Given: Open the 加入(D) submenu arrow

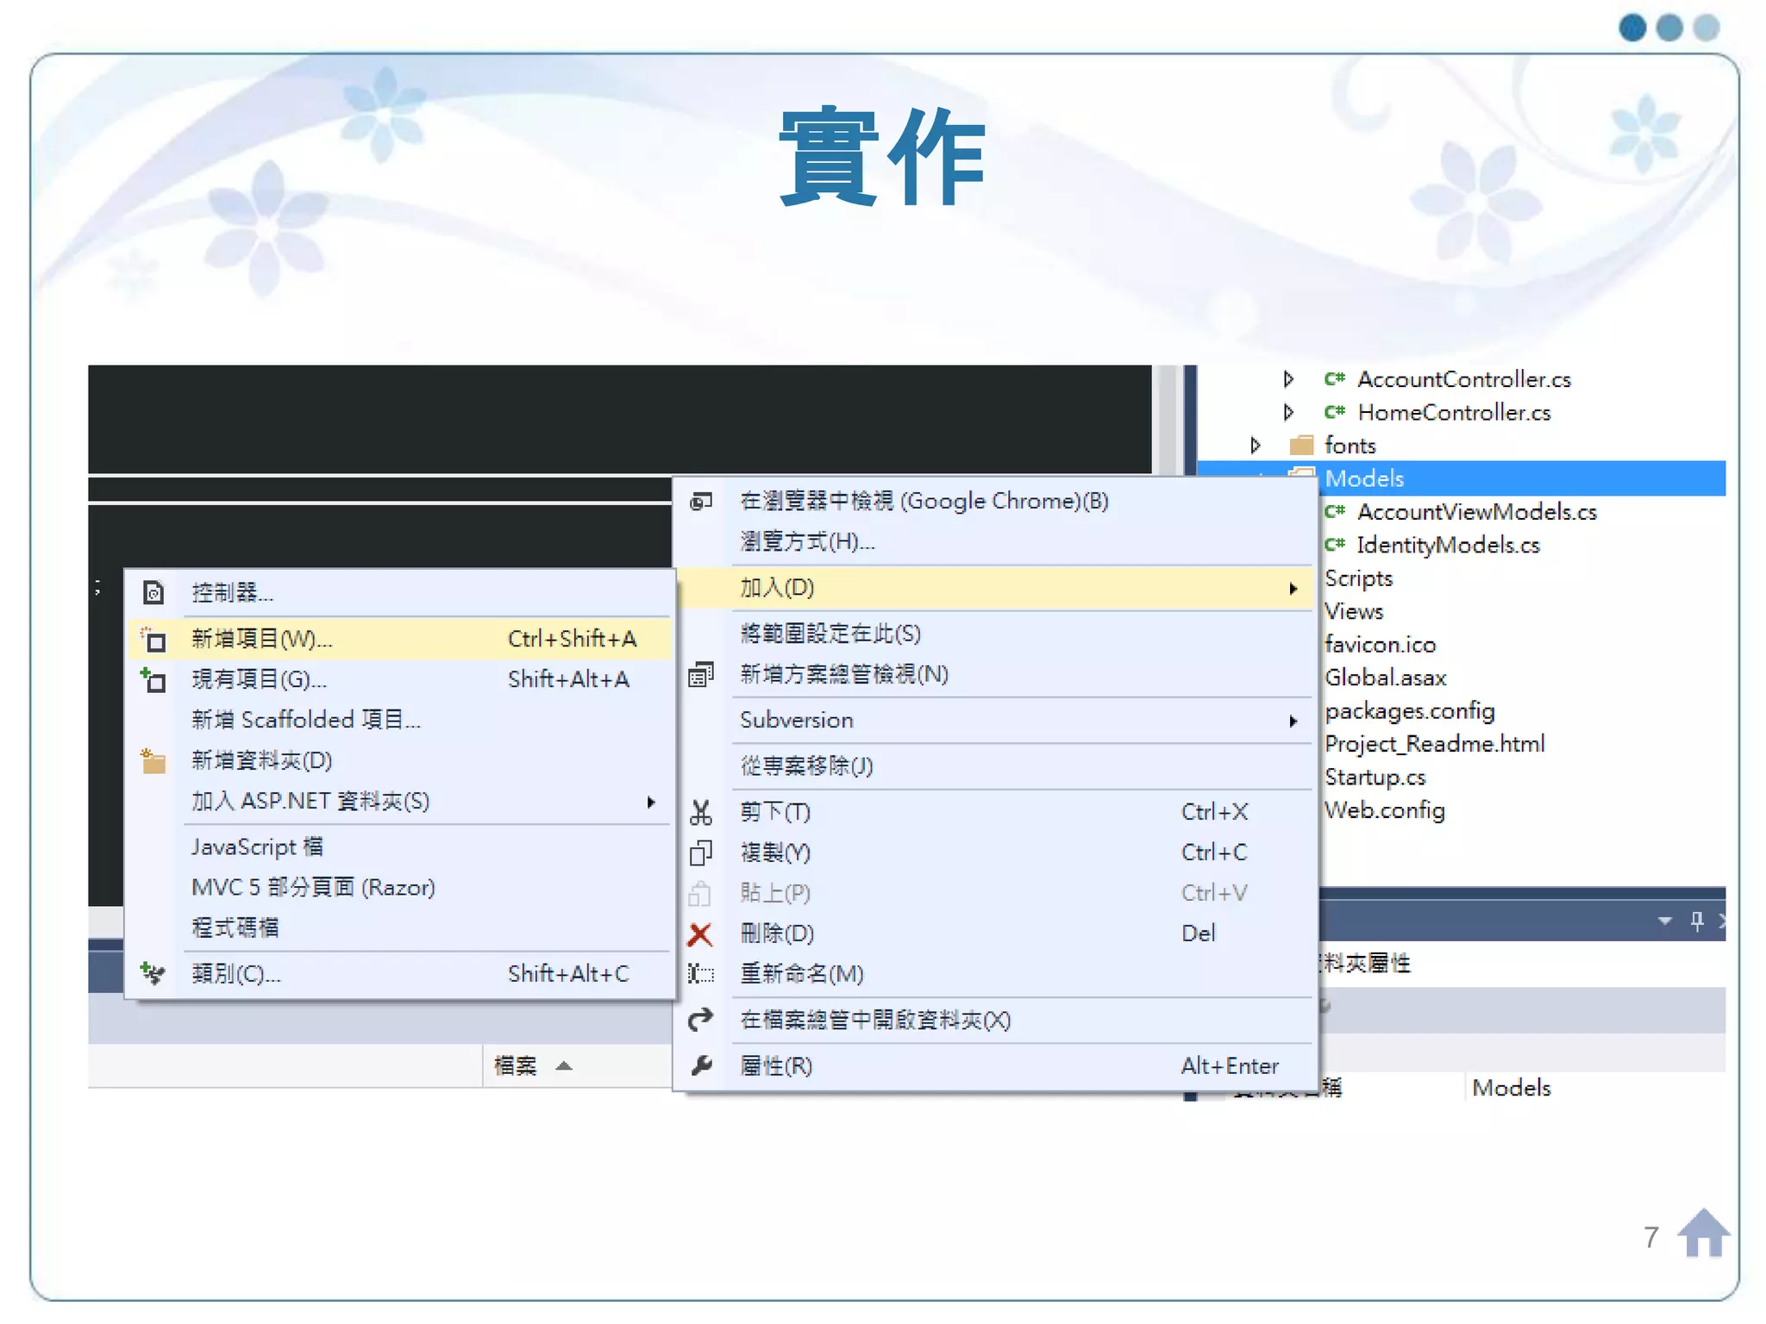Looking at the screenshot, I should coord(1293,589).
